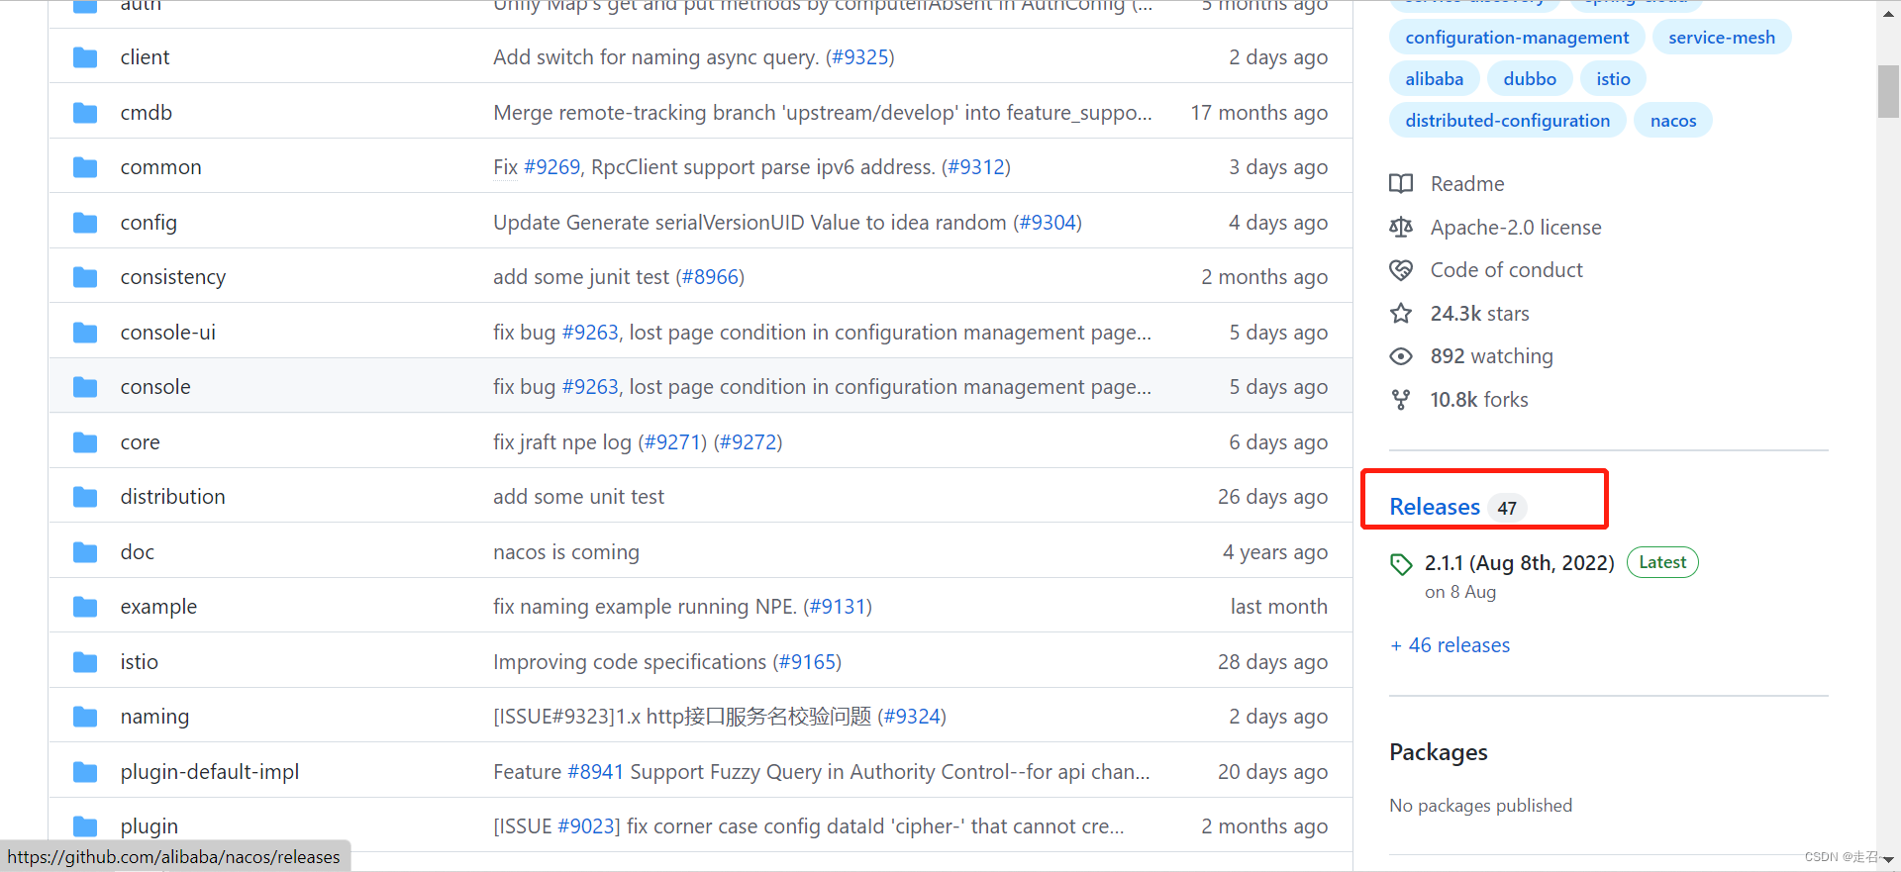
Task: Click the release tag icon
Action: [1401, 564]
